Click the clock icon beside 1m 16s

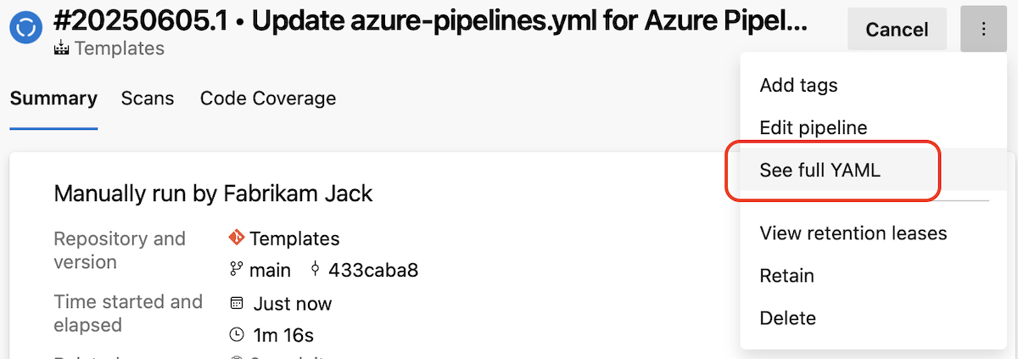(237, 335)
